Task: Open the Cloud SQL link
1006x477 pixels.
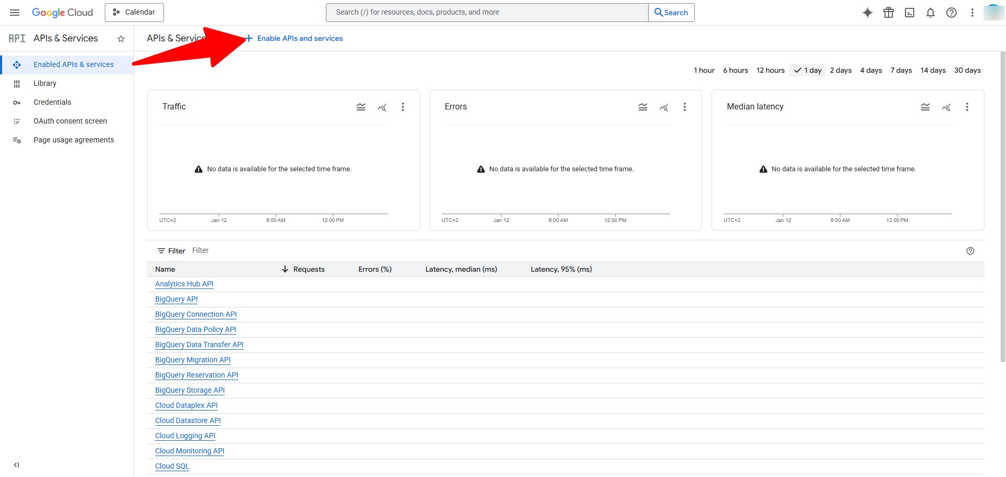Action: (x=172, y=466)
